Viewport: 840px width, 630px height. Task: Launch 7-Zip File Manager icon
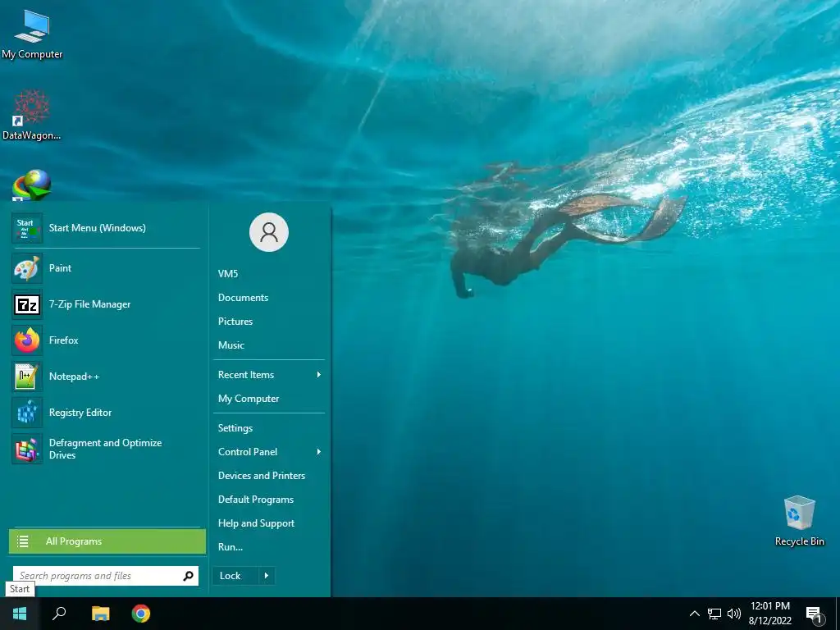coord(27,304)
